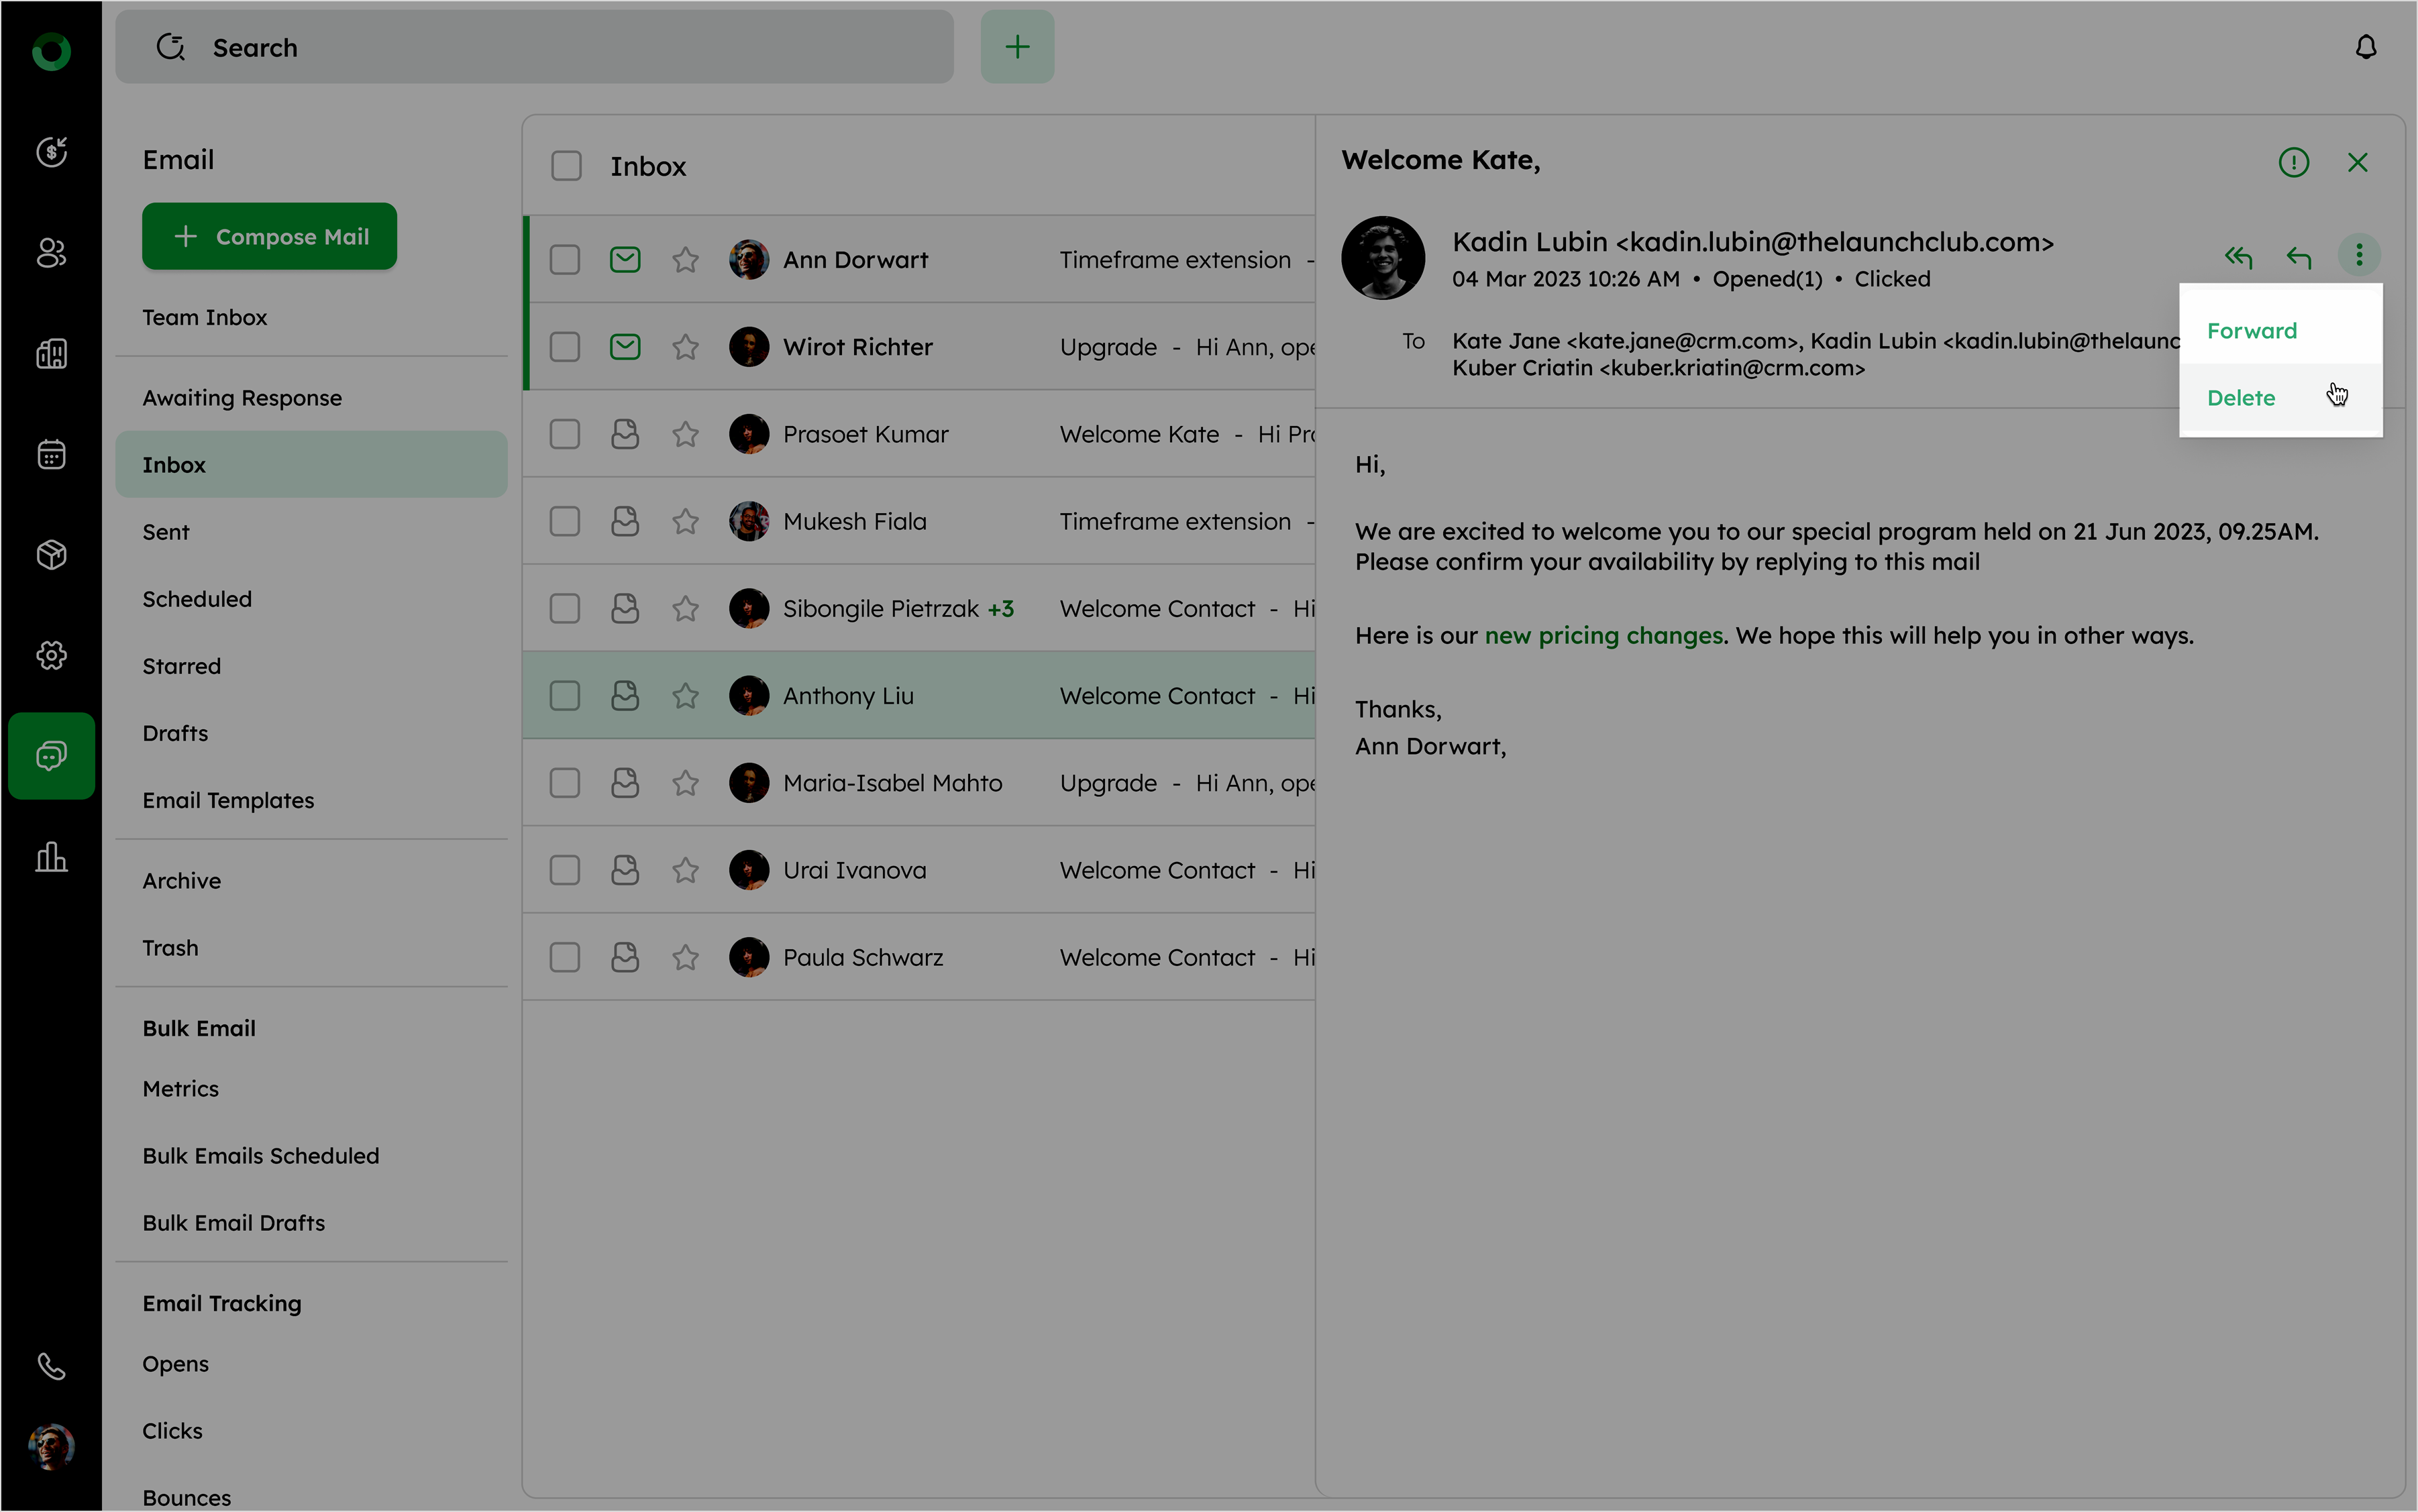Click the Compose Mail button

coord(270,237)
